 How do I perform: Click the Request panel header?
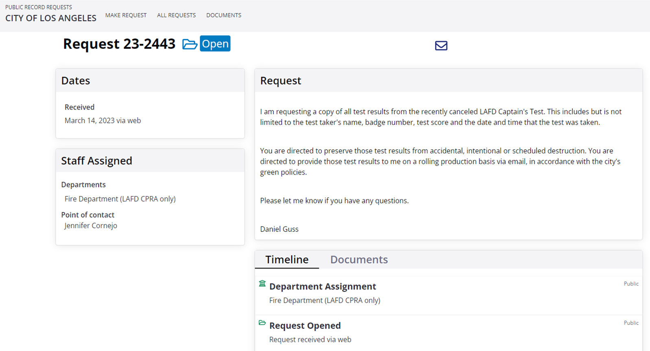(x=449, y=81)
